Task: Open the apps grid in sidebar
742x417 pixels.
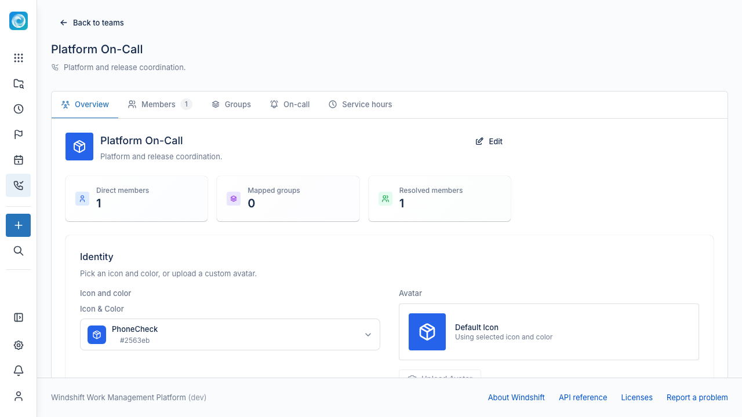Action: (19, 58)
